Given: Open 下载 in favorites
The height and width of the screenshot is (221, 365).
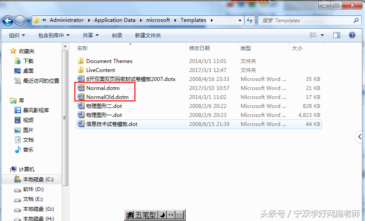Looking at the screenshot, I should coord(28,61).
